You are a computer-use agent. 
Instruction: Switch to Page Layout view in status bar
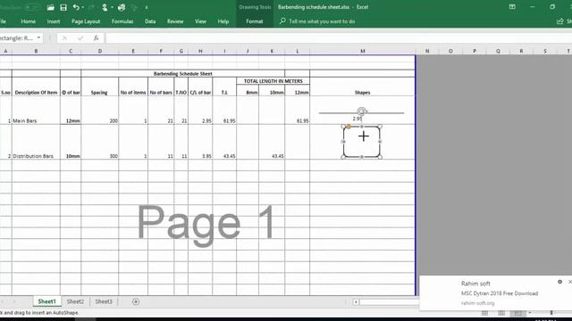pyautogui.click(x=501, y=313)
